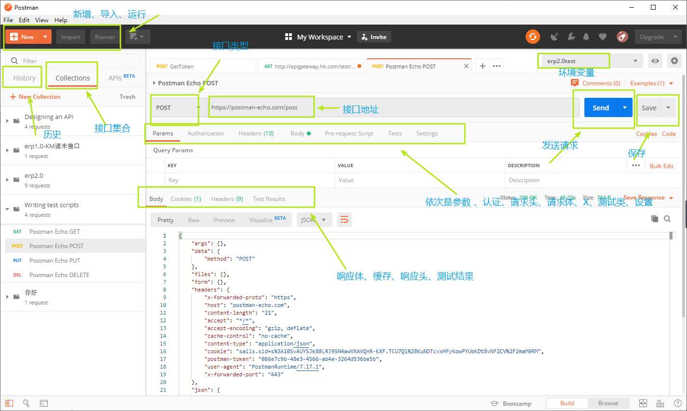Click the sync status icon in header
The image size is (687, 411).
coord(532,37)
